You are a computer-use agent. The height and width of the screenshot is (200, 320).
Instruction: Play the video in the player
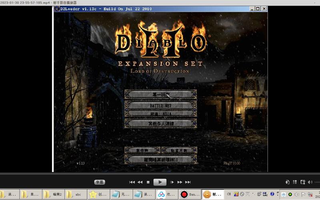point(160,182)
